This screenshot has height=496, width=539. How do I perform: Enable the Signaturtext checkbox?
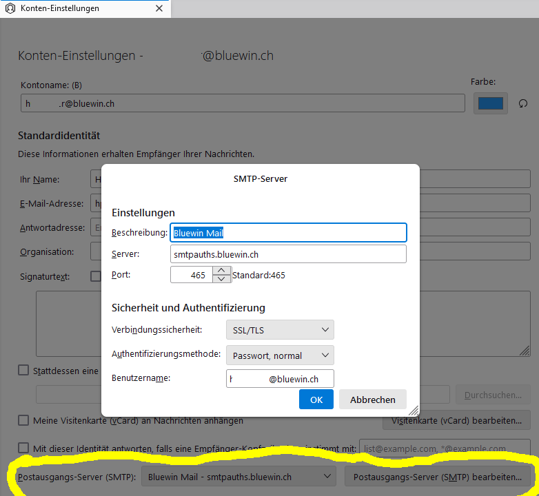96,276
